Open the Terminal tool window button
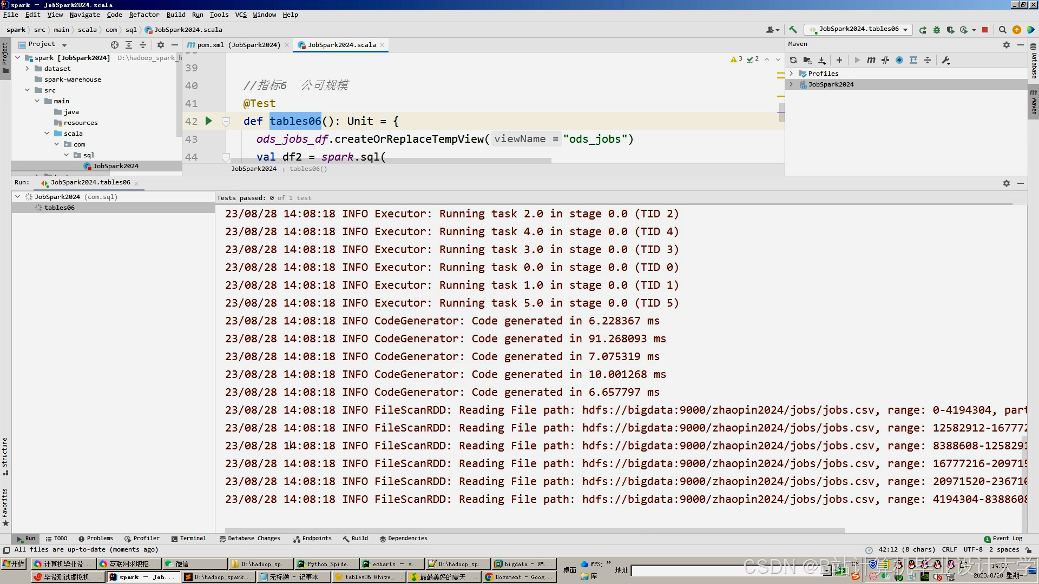The height and width of the screenshot is (584, 1039). (x=189, y=539)
